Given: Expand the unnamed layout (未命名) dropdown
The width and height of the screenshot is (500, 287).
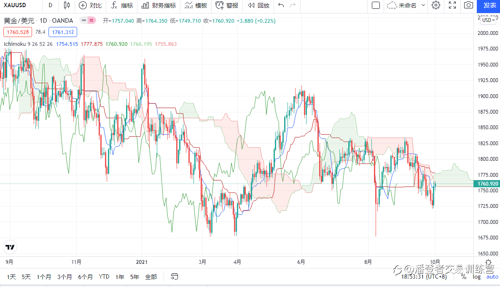Looking at the screenshot, I should coord(423,5).
